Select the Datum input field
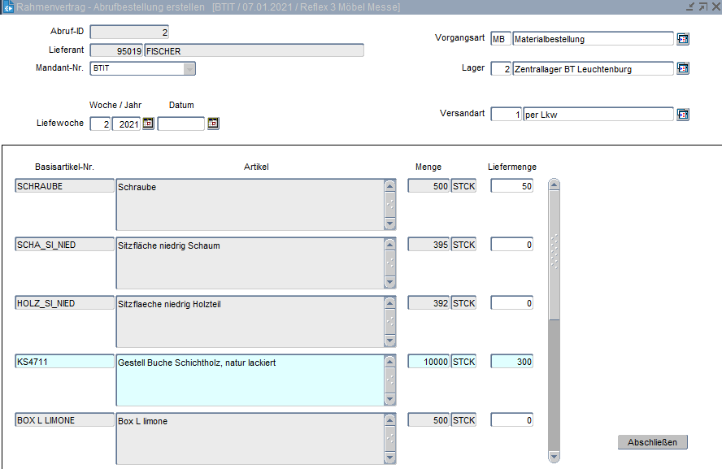The image size is (722, 469). point(181,124)
